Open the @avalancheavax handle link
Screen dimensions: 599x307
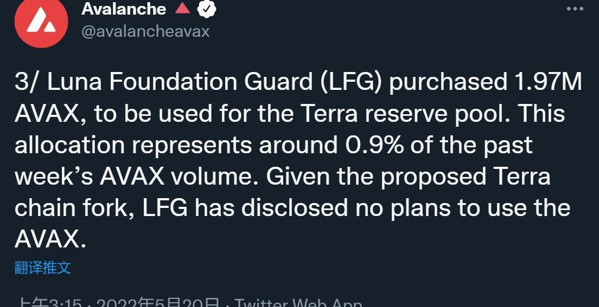(145, 31)
